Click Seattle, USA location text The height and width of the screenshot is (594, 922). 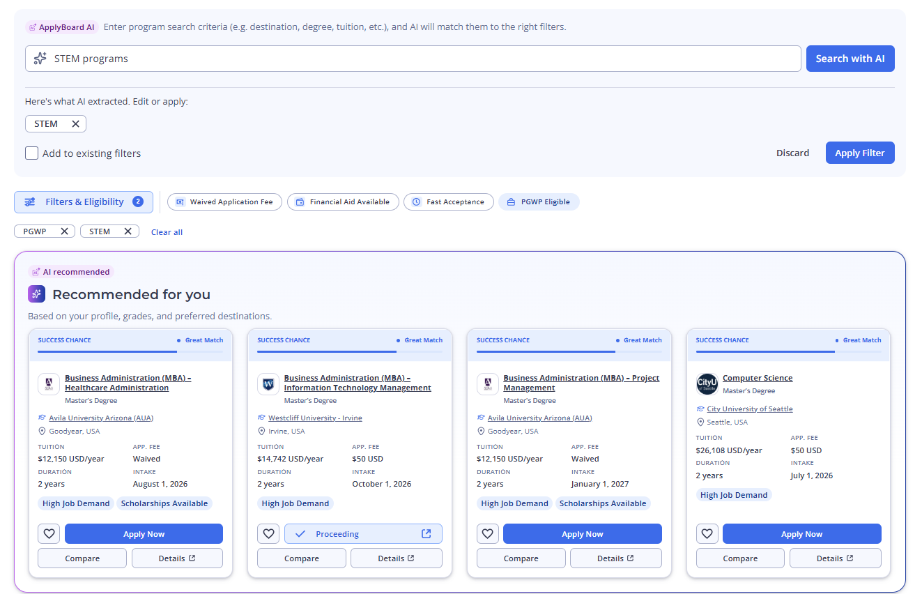(727, 422)
